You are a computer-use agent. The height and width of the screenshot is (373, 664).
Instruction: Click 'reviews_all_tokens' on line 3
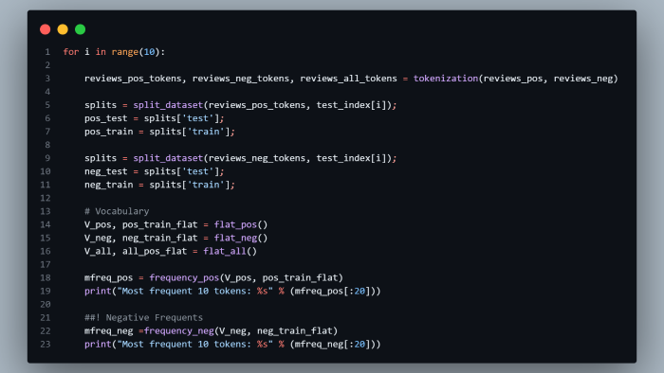click(x=348, y=79)
